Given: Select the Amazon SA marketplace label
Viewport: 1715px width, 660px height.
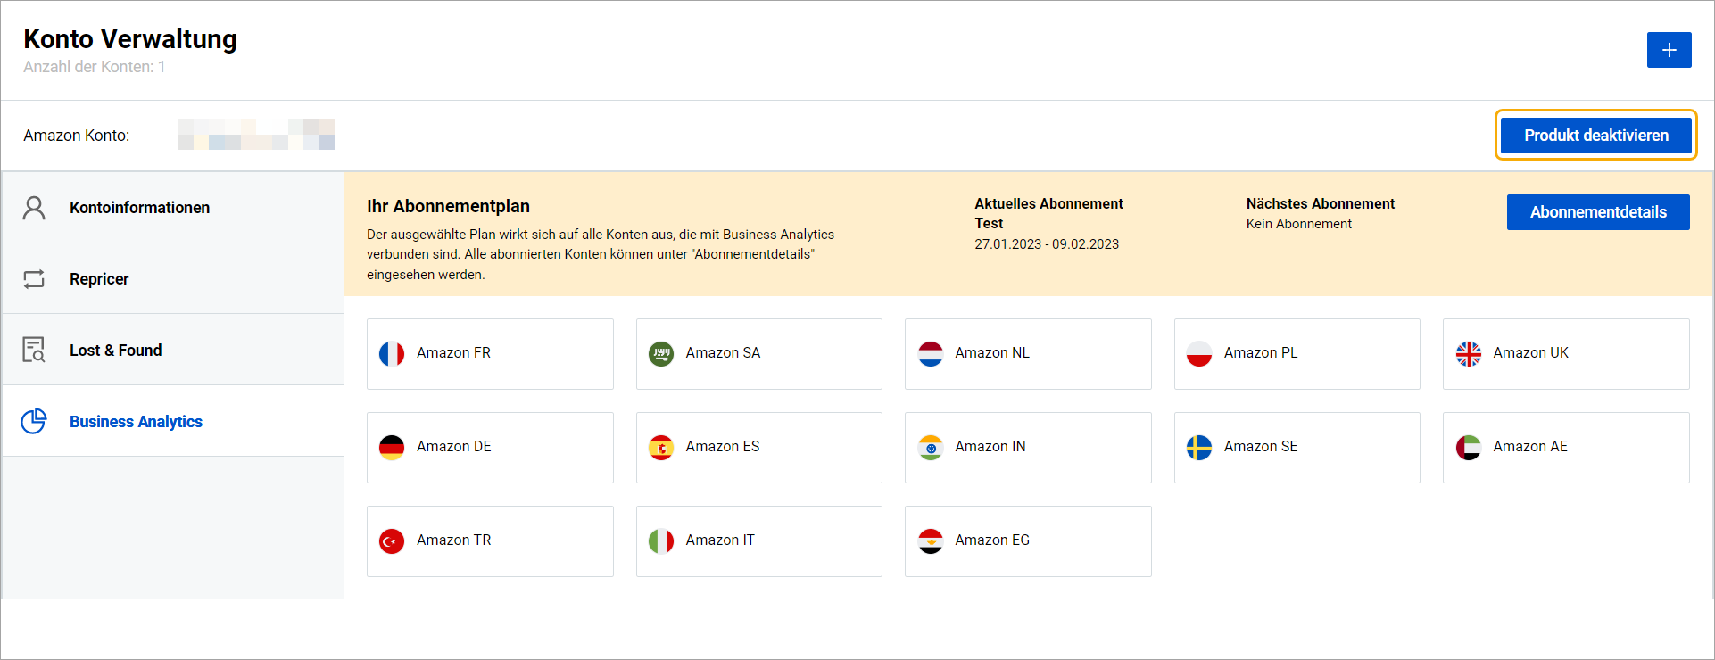Looking at the screenshot, I should pos(723,353).
